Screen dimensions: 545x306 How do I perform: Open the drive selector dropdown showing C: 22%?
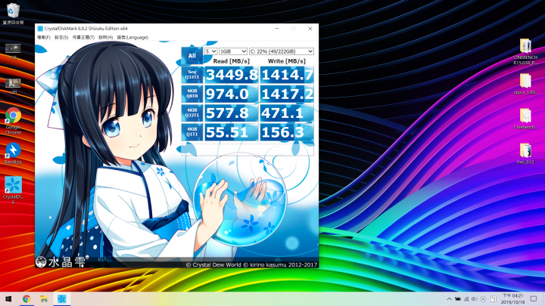pyautogui.click(x=281, y=51)
